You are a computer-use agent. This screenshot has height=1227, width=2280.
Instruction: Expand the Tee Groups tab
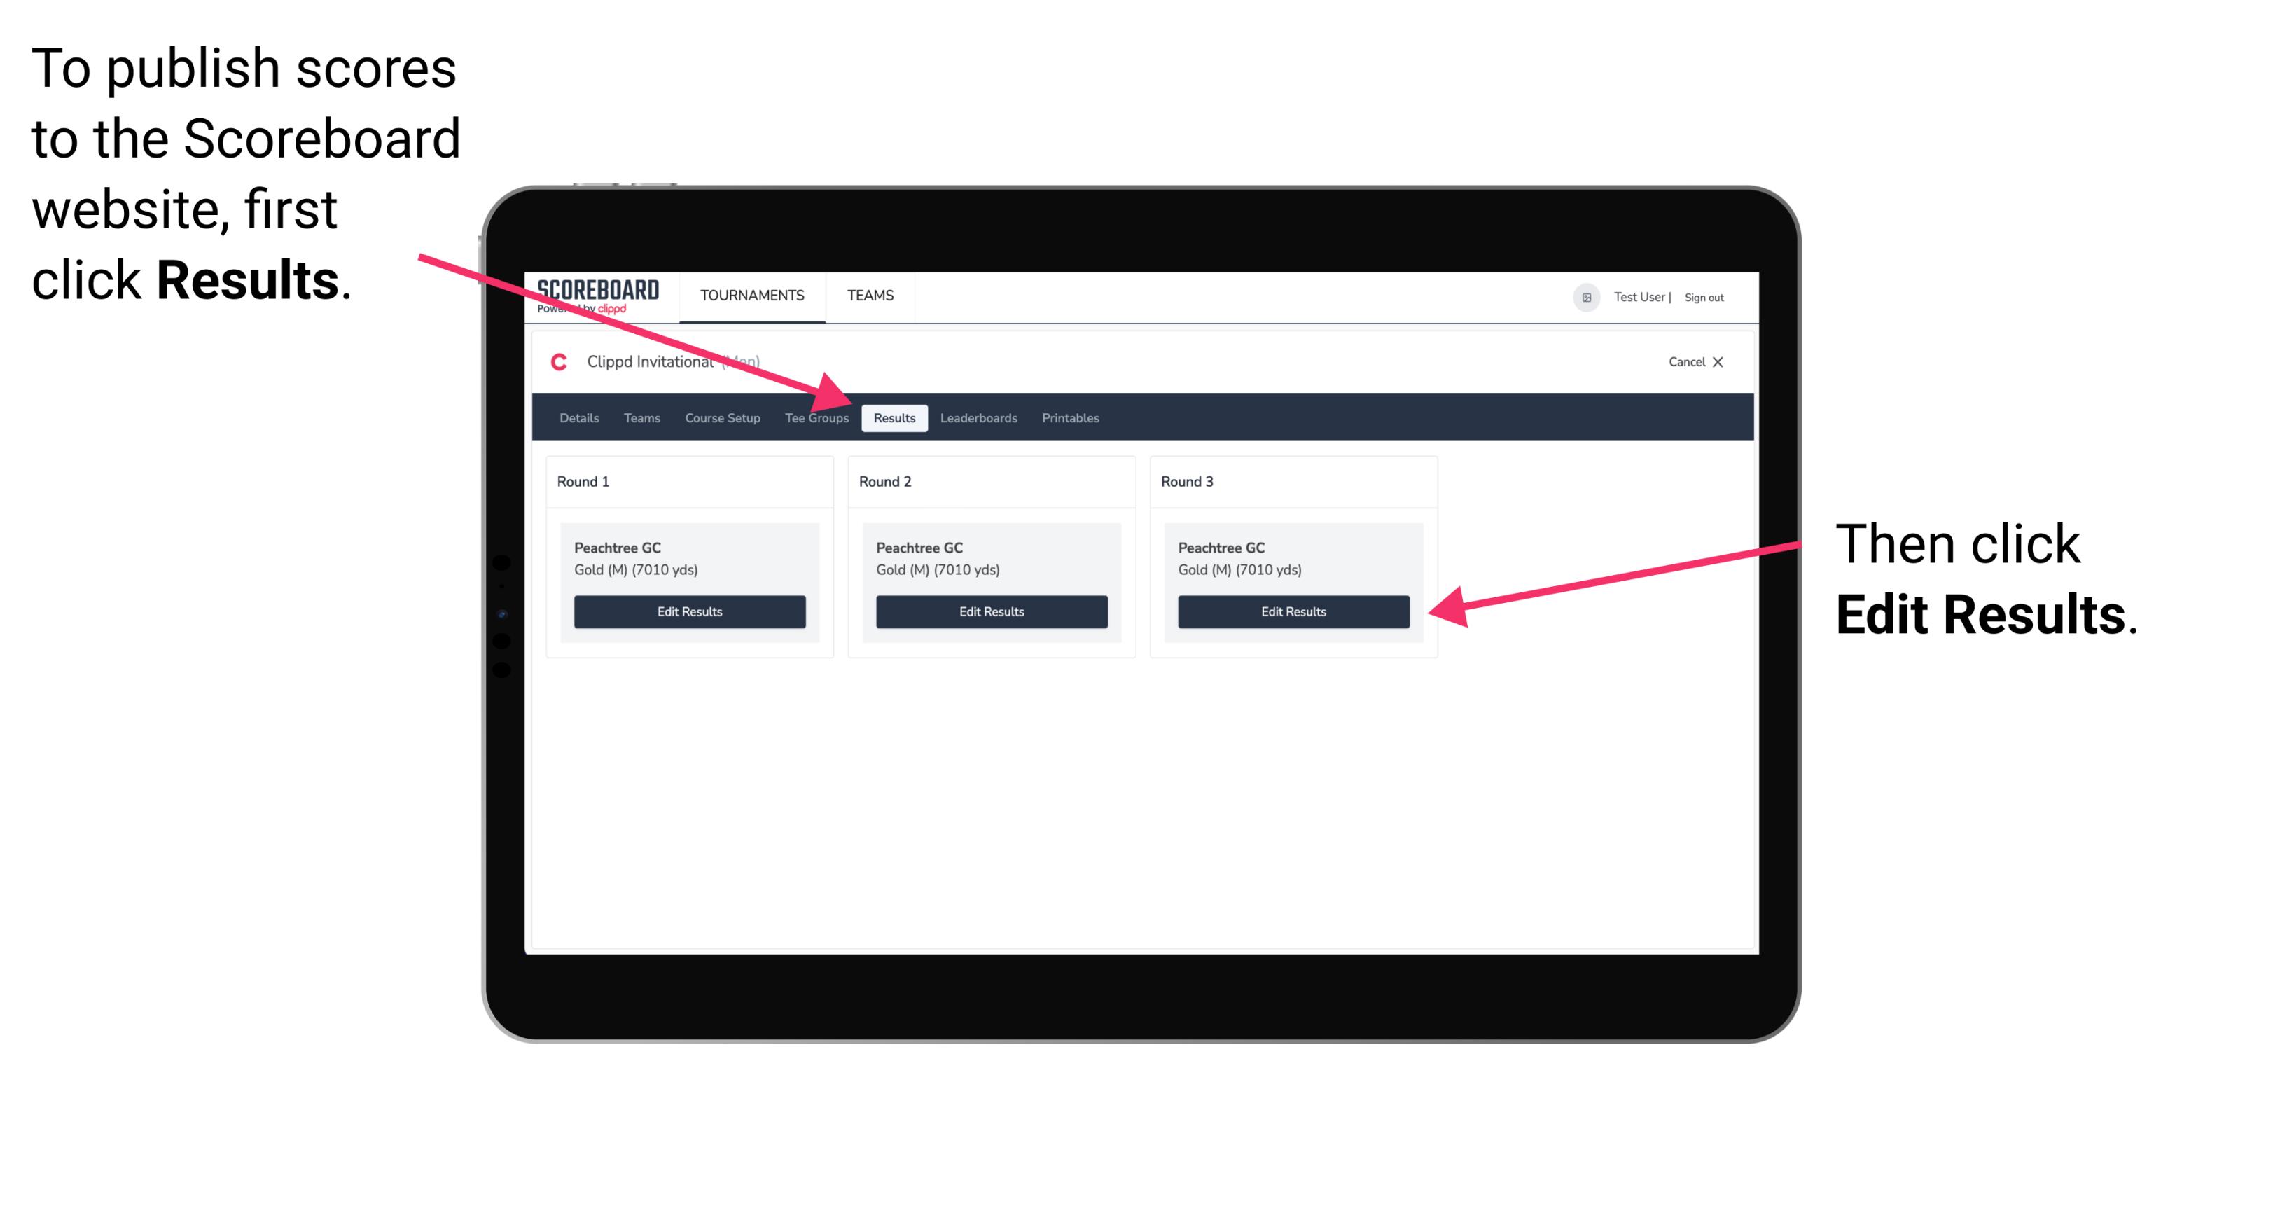[x=816, y=417]
